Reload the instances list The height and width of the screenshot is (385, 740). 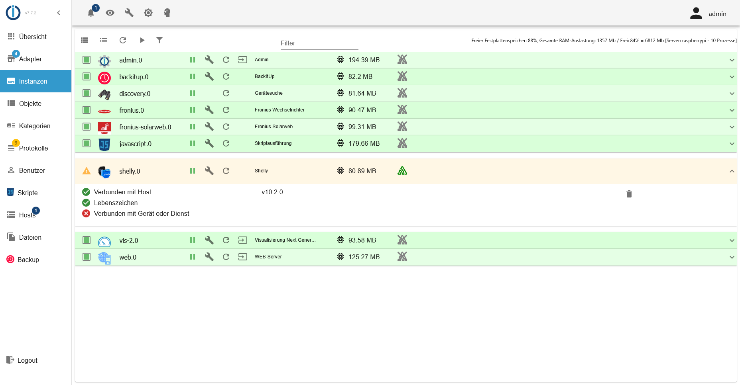123,40
